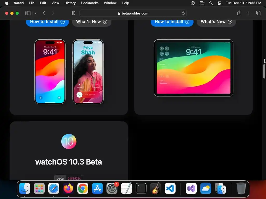
Task: Click the forward navigation arrow
Action: click(x=53, y=13)
